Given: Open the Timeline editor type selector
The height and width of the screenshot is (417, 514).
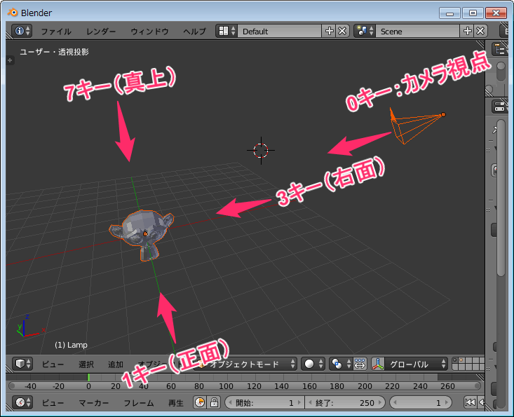Looking at the screenshot, I should (22, 402).
